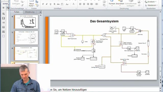Click Einfügen paste button
Image resolution: width=163 pixels, height=92 pixels.
(x=16, y=3)
